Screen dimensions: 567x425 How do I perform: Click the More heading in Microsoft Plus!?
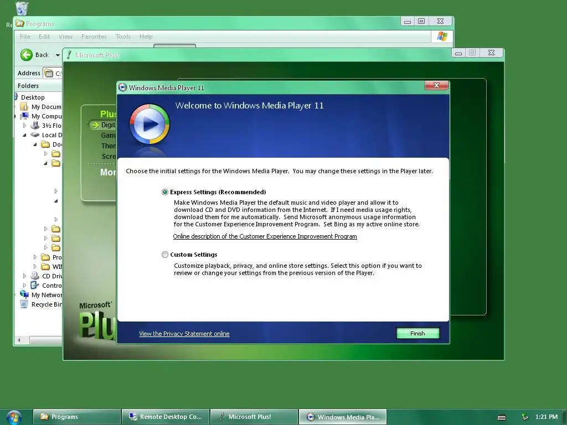click(x=108, y=172)
